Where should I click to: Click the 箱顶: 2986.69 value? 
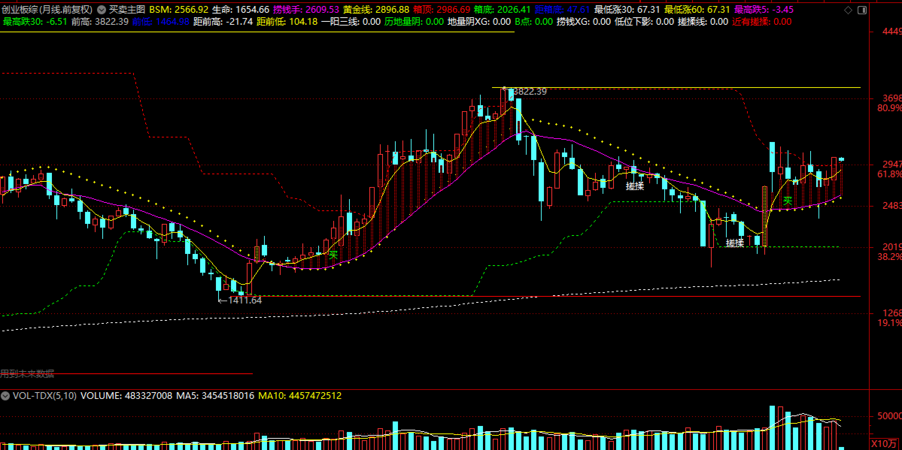(x=442, y=9)
